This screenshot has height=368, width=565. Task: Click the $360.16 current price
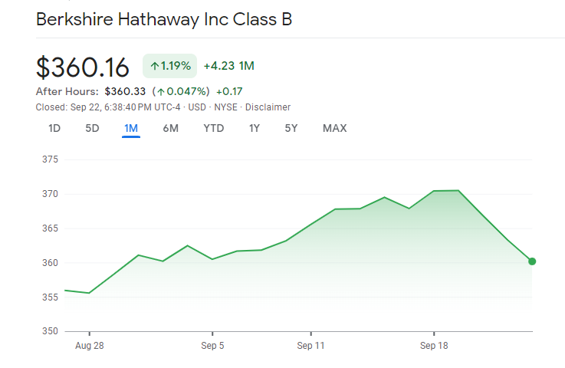pyautogui.click(x=83, y=67)
